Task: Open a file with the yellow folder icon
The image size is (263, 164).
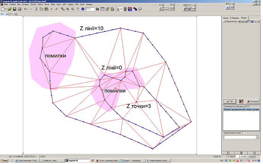Action: tap(10, 9)
